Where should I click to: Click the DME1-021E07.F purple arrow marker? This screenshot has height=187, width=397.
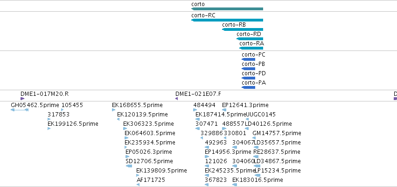click(176, 99)
